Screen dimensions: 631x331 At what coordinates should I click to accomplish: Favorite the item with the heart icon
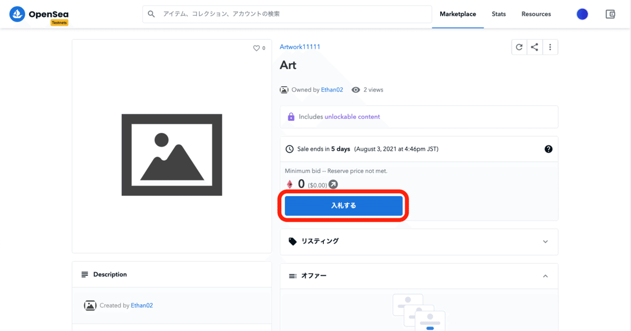pos(257,48)
